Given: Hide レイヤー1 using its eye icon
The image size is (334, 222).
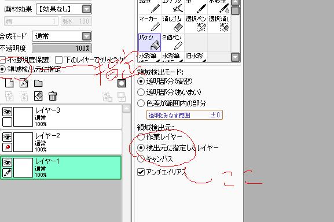Looking at the screenshot, I should click(x=8, y=162).
